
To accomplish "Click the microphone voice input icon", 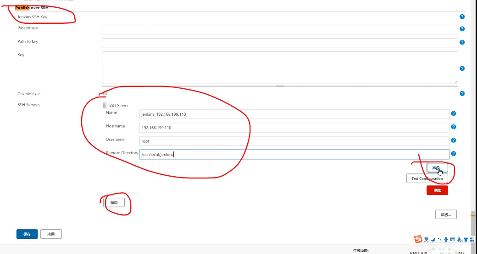I will click(x=446, y=239).
